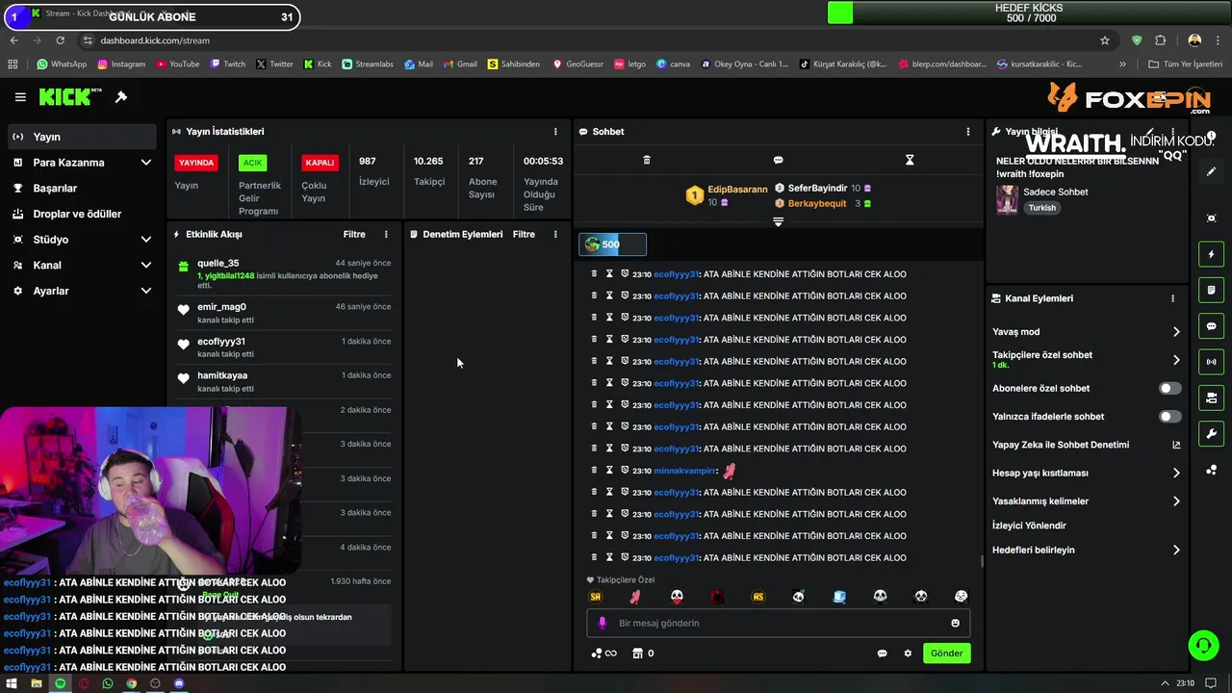The height and width of the screenshot is (693, 1232).
Task: Click the trash icon in chat header
Action: point(647,160)
